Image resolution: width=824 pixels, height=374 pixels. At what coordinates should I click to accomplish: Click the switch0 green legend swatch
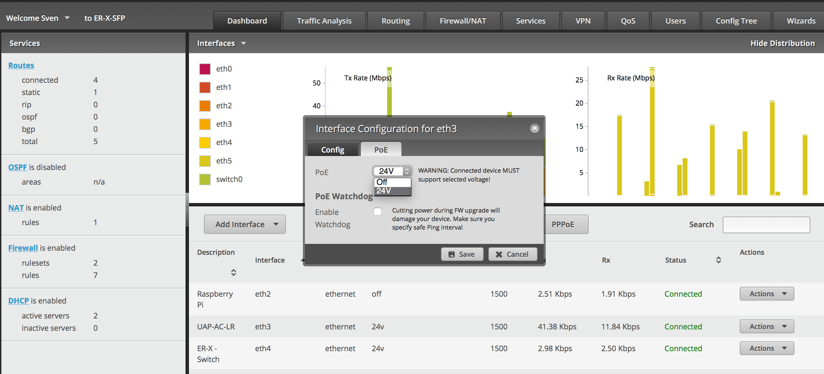[205, 179]
